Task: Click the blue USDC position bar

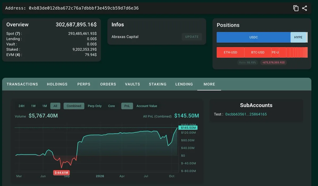Action: tap(254, 37)
